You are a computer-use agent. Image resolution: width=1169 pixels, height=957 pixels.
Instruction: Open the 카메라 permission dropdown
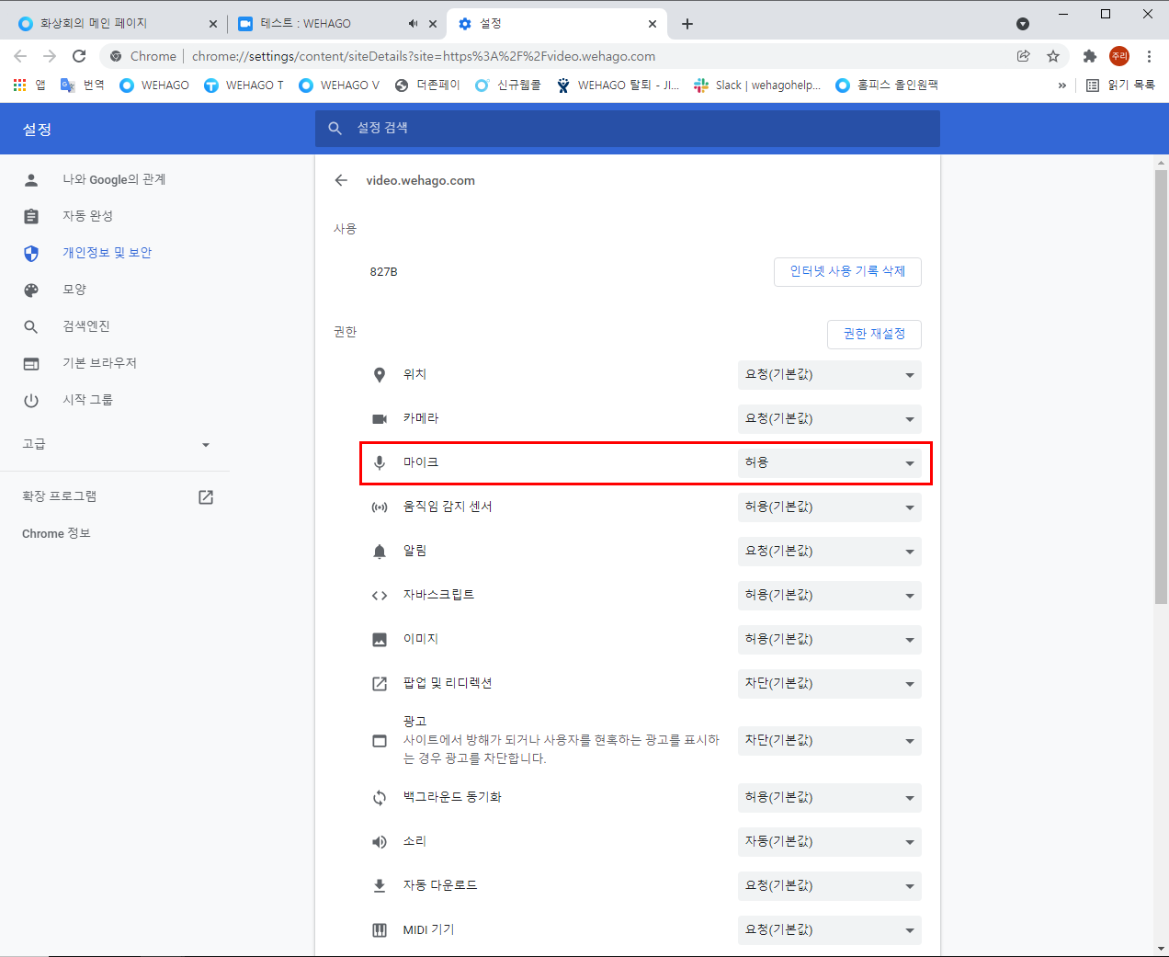[829, 418]
